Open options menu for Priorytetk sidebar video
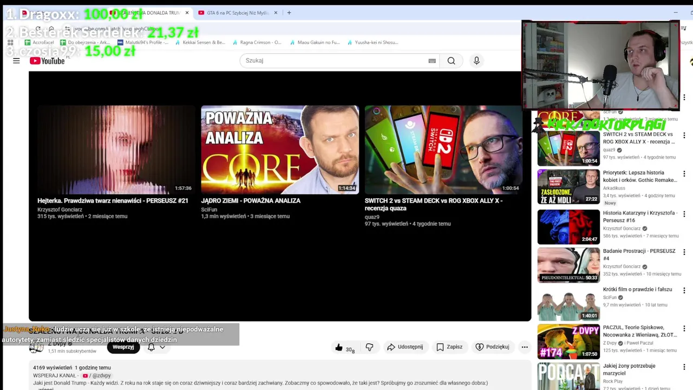This screenshot has height=390, width=693. point(684,174)
